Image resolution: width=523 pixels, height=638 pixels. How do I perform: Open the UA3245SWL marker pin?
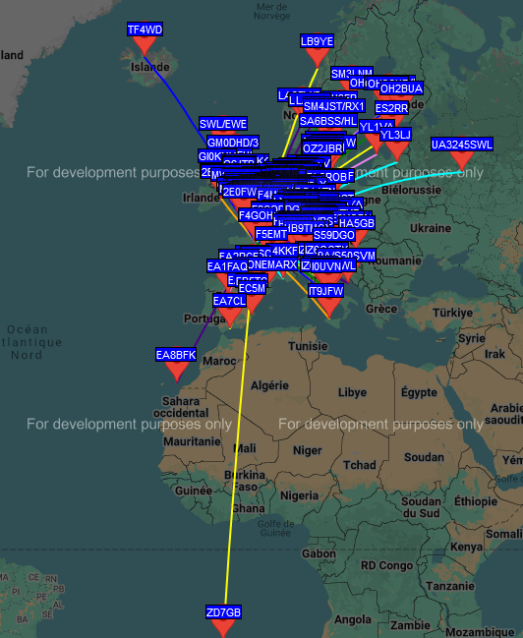[x=462, y=161]
